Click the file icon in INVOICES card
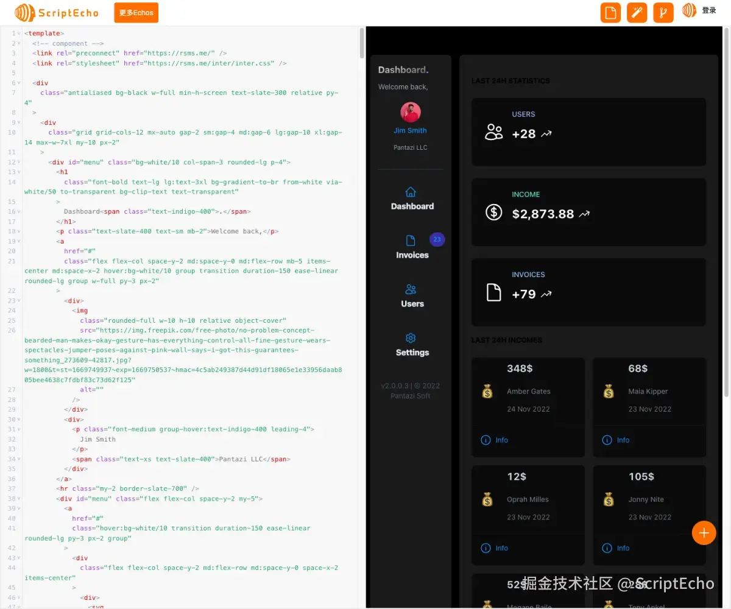Screen dimensions: 731x609 (493, 292)
